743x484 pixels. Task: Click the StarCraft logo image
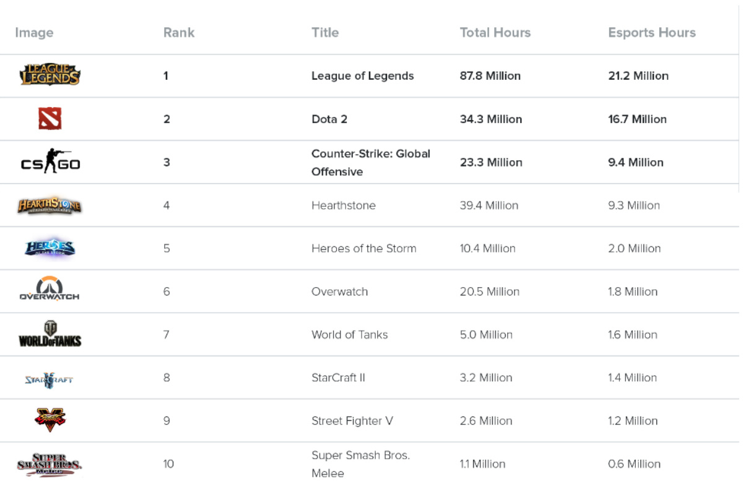point(50,378)
